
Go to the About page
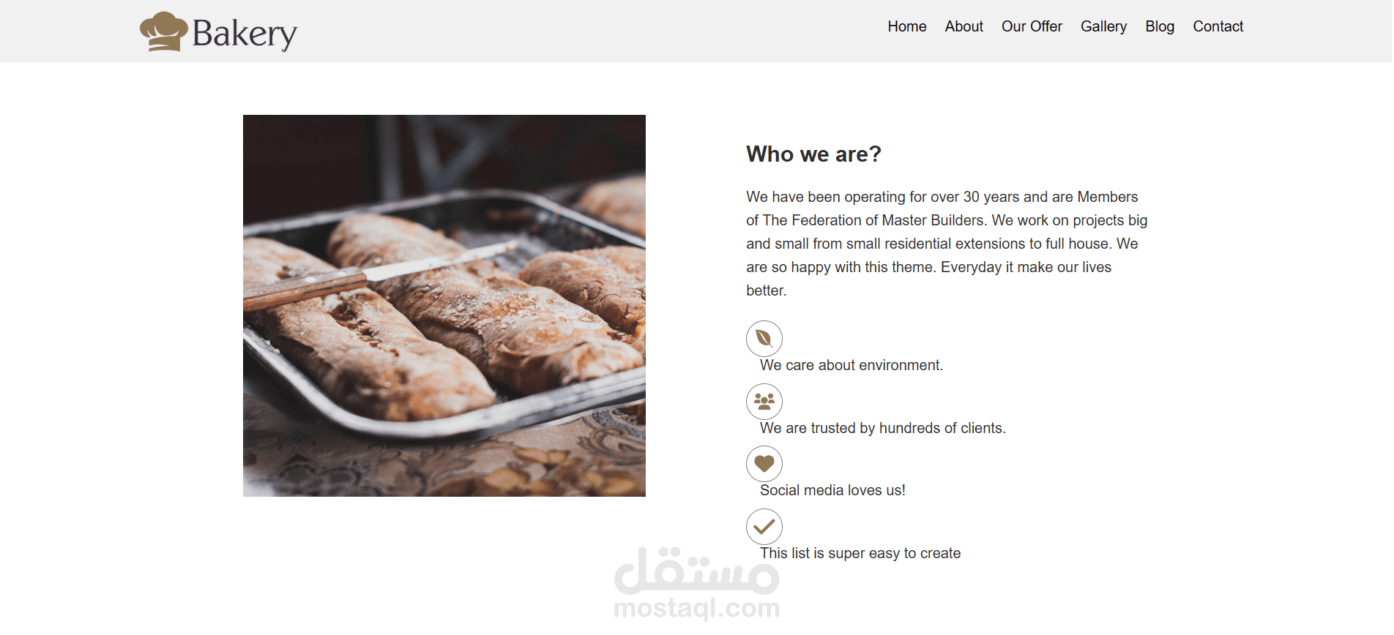click(963, 26)
